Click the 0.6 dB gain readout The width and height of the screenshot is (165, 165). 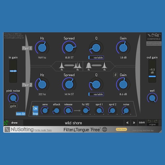123,94
